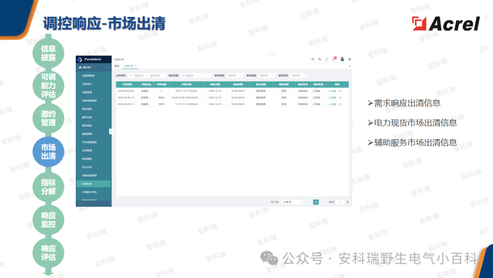
Task: Click the 响应日期 date picker field
Action: pos(196,75)
